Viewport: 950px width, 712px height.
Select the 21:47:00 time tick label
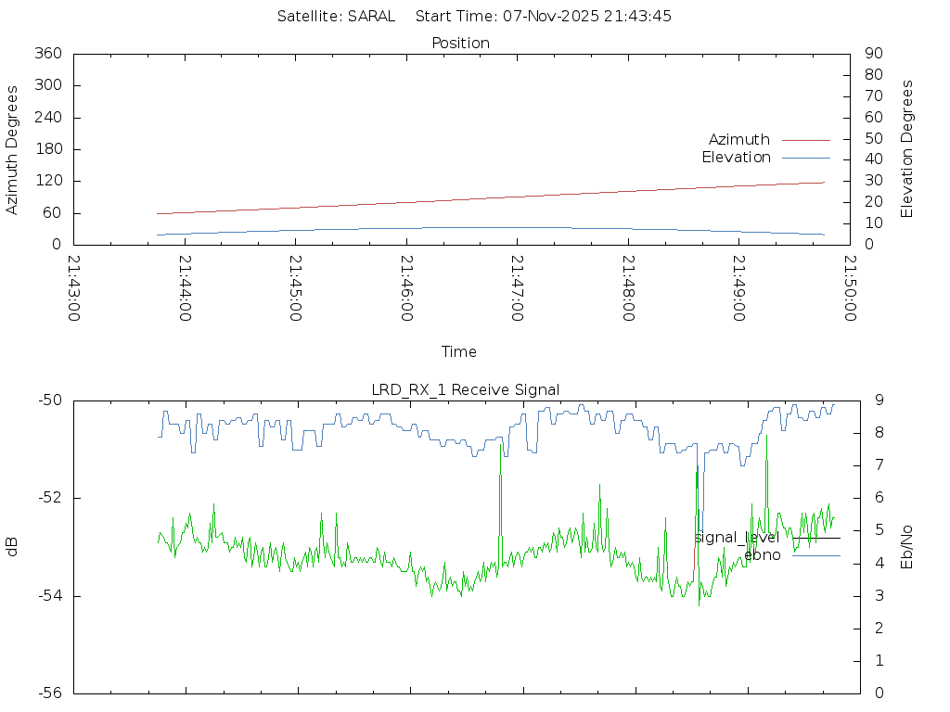518,288
